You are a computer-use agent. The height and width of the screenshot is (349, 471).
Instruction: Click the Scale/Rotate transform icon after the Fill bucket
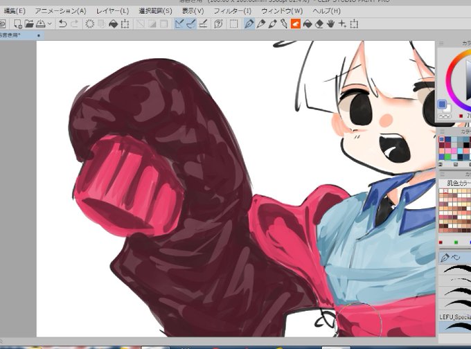click(125, 24)
